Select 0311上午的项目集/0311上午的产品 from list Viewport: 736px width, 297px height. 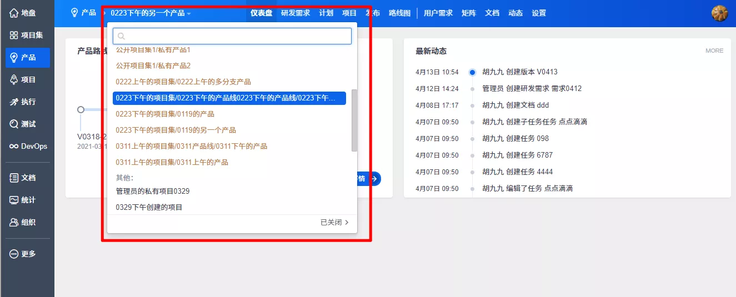point(172,163)
